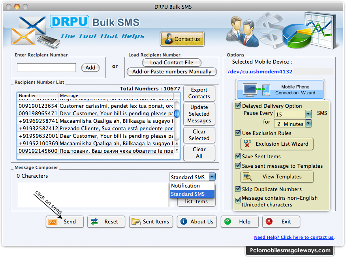Viewport: 346px width, 257px height.
Task: Click the recipient number input field
Action: (46, 68)
